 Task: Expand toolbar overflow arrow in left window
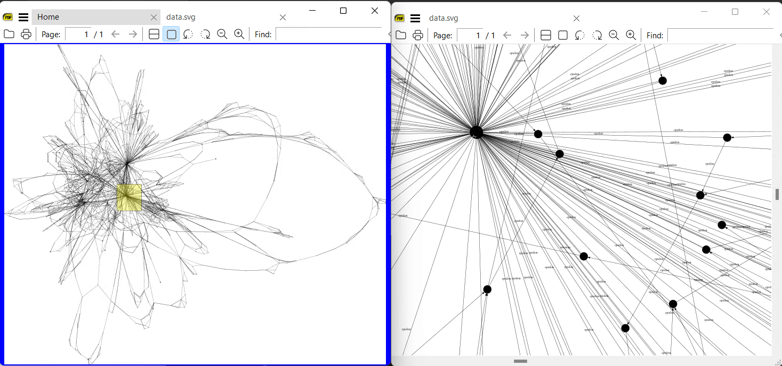tap(389, 35)
